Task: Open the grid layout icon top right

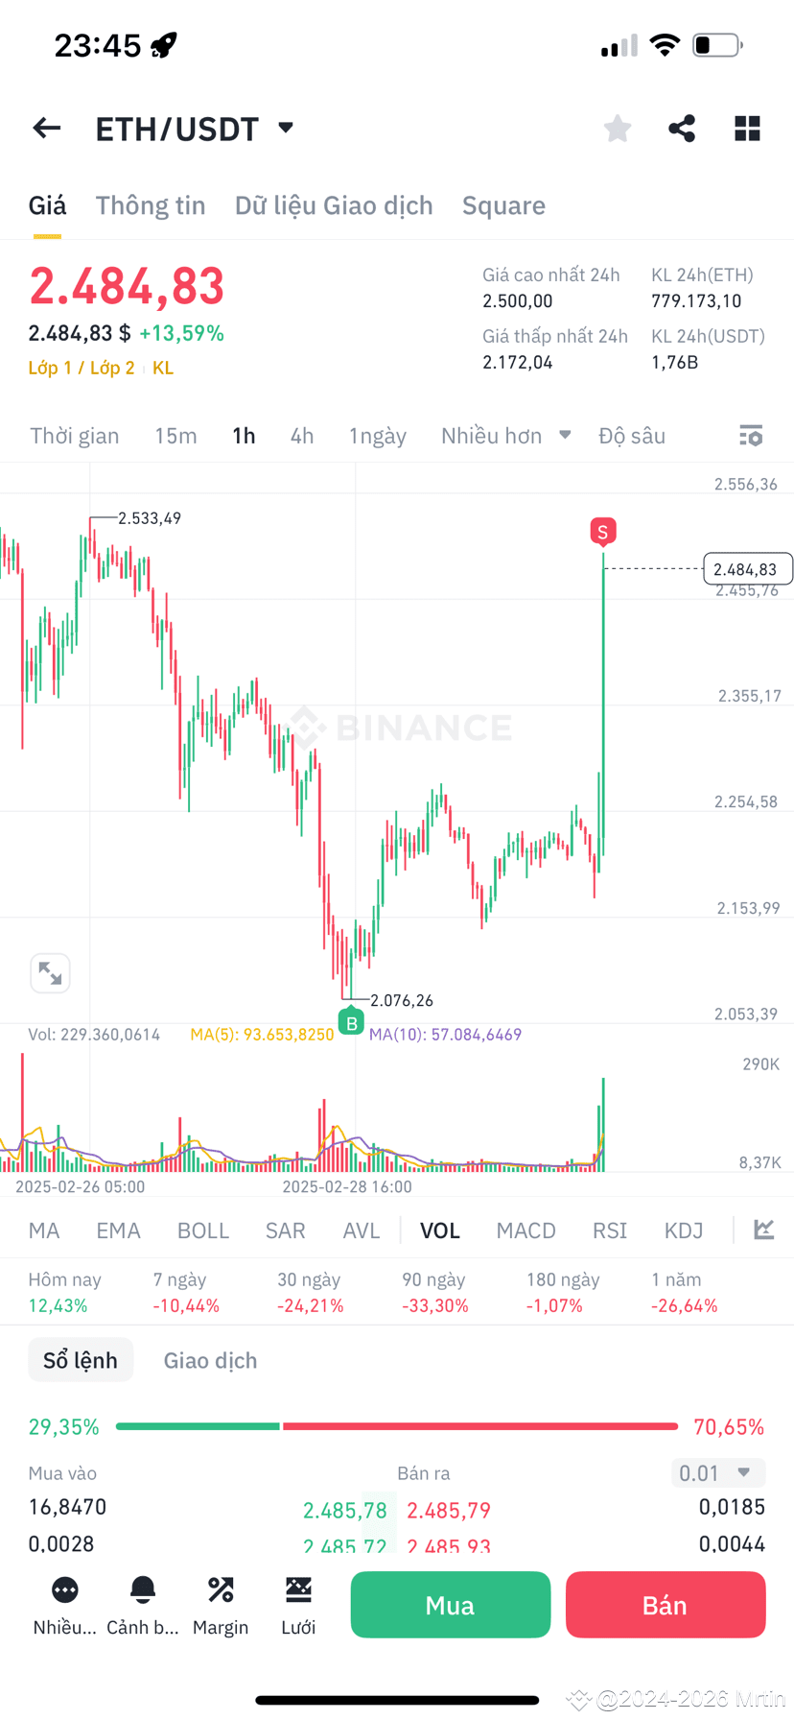Action: [747, 128]
